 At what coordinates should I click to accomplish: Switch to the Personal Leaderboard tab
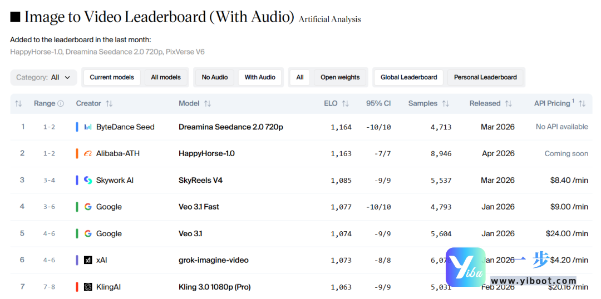click(485, 77)
